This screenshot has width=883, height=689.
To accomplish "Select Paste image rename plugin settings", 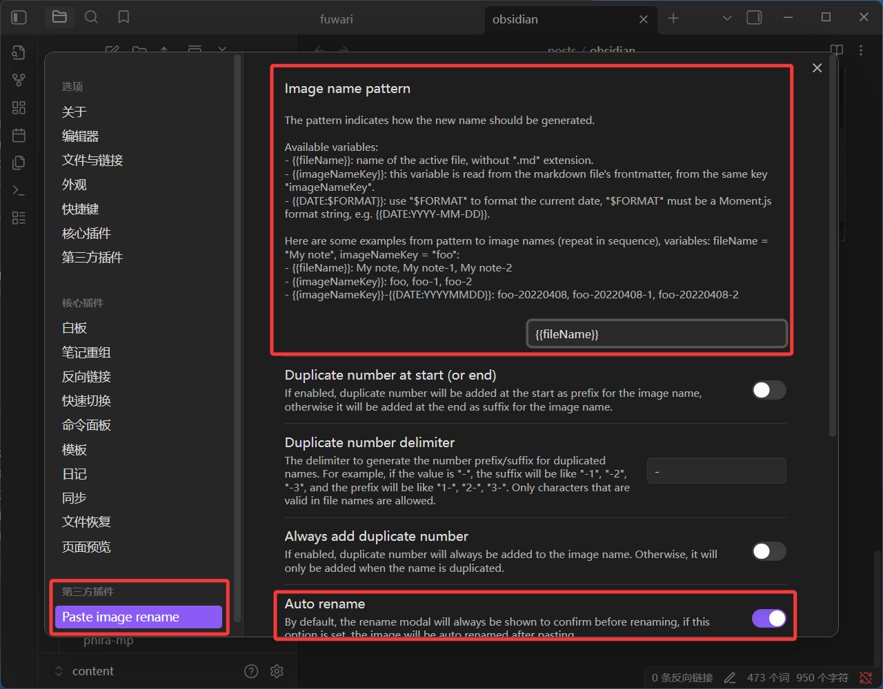I will (x=138, y=617).
